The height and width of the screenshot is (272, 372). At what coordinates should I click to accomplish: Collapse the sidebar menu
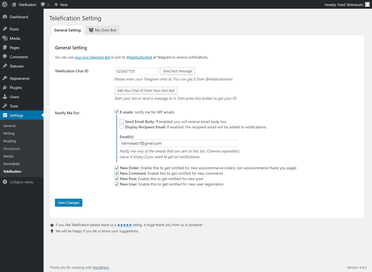click(18, 182)
